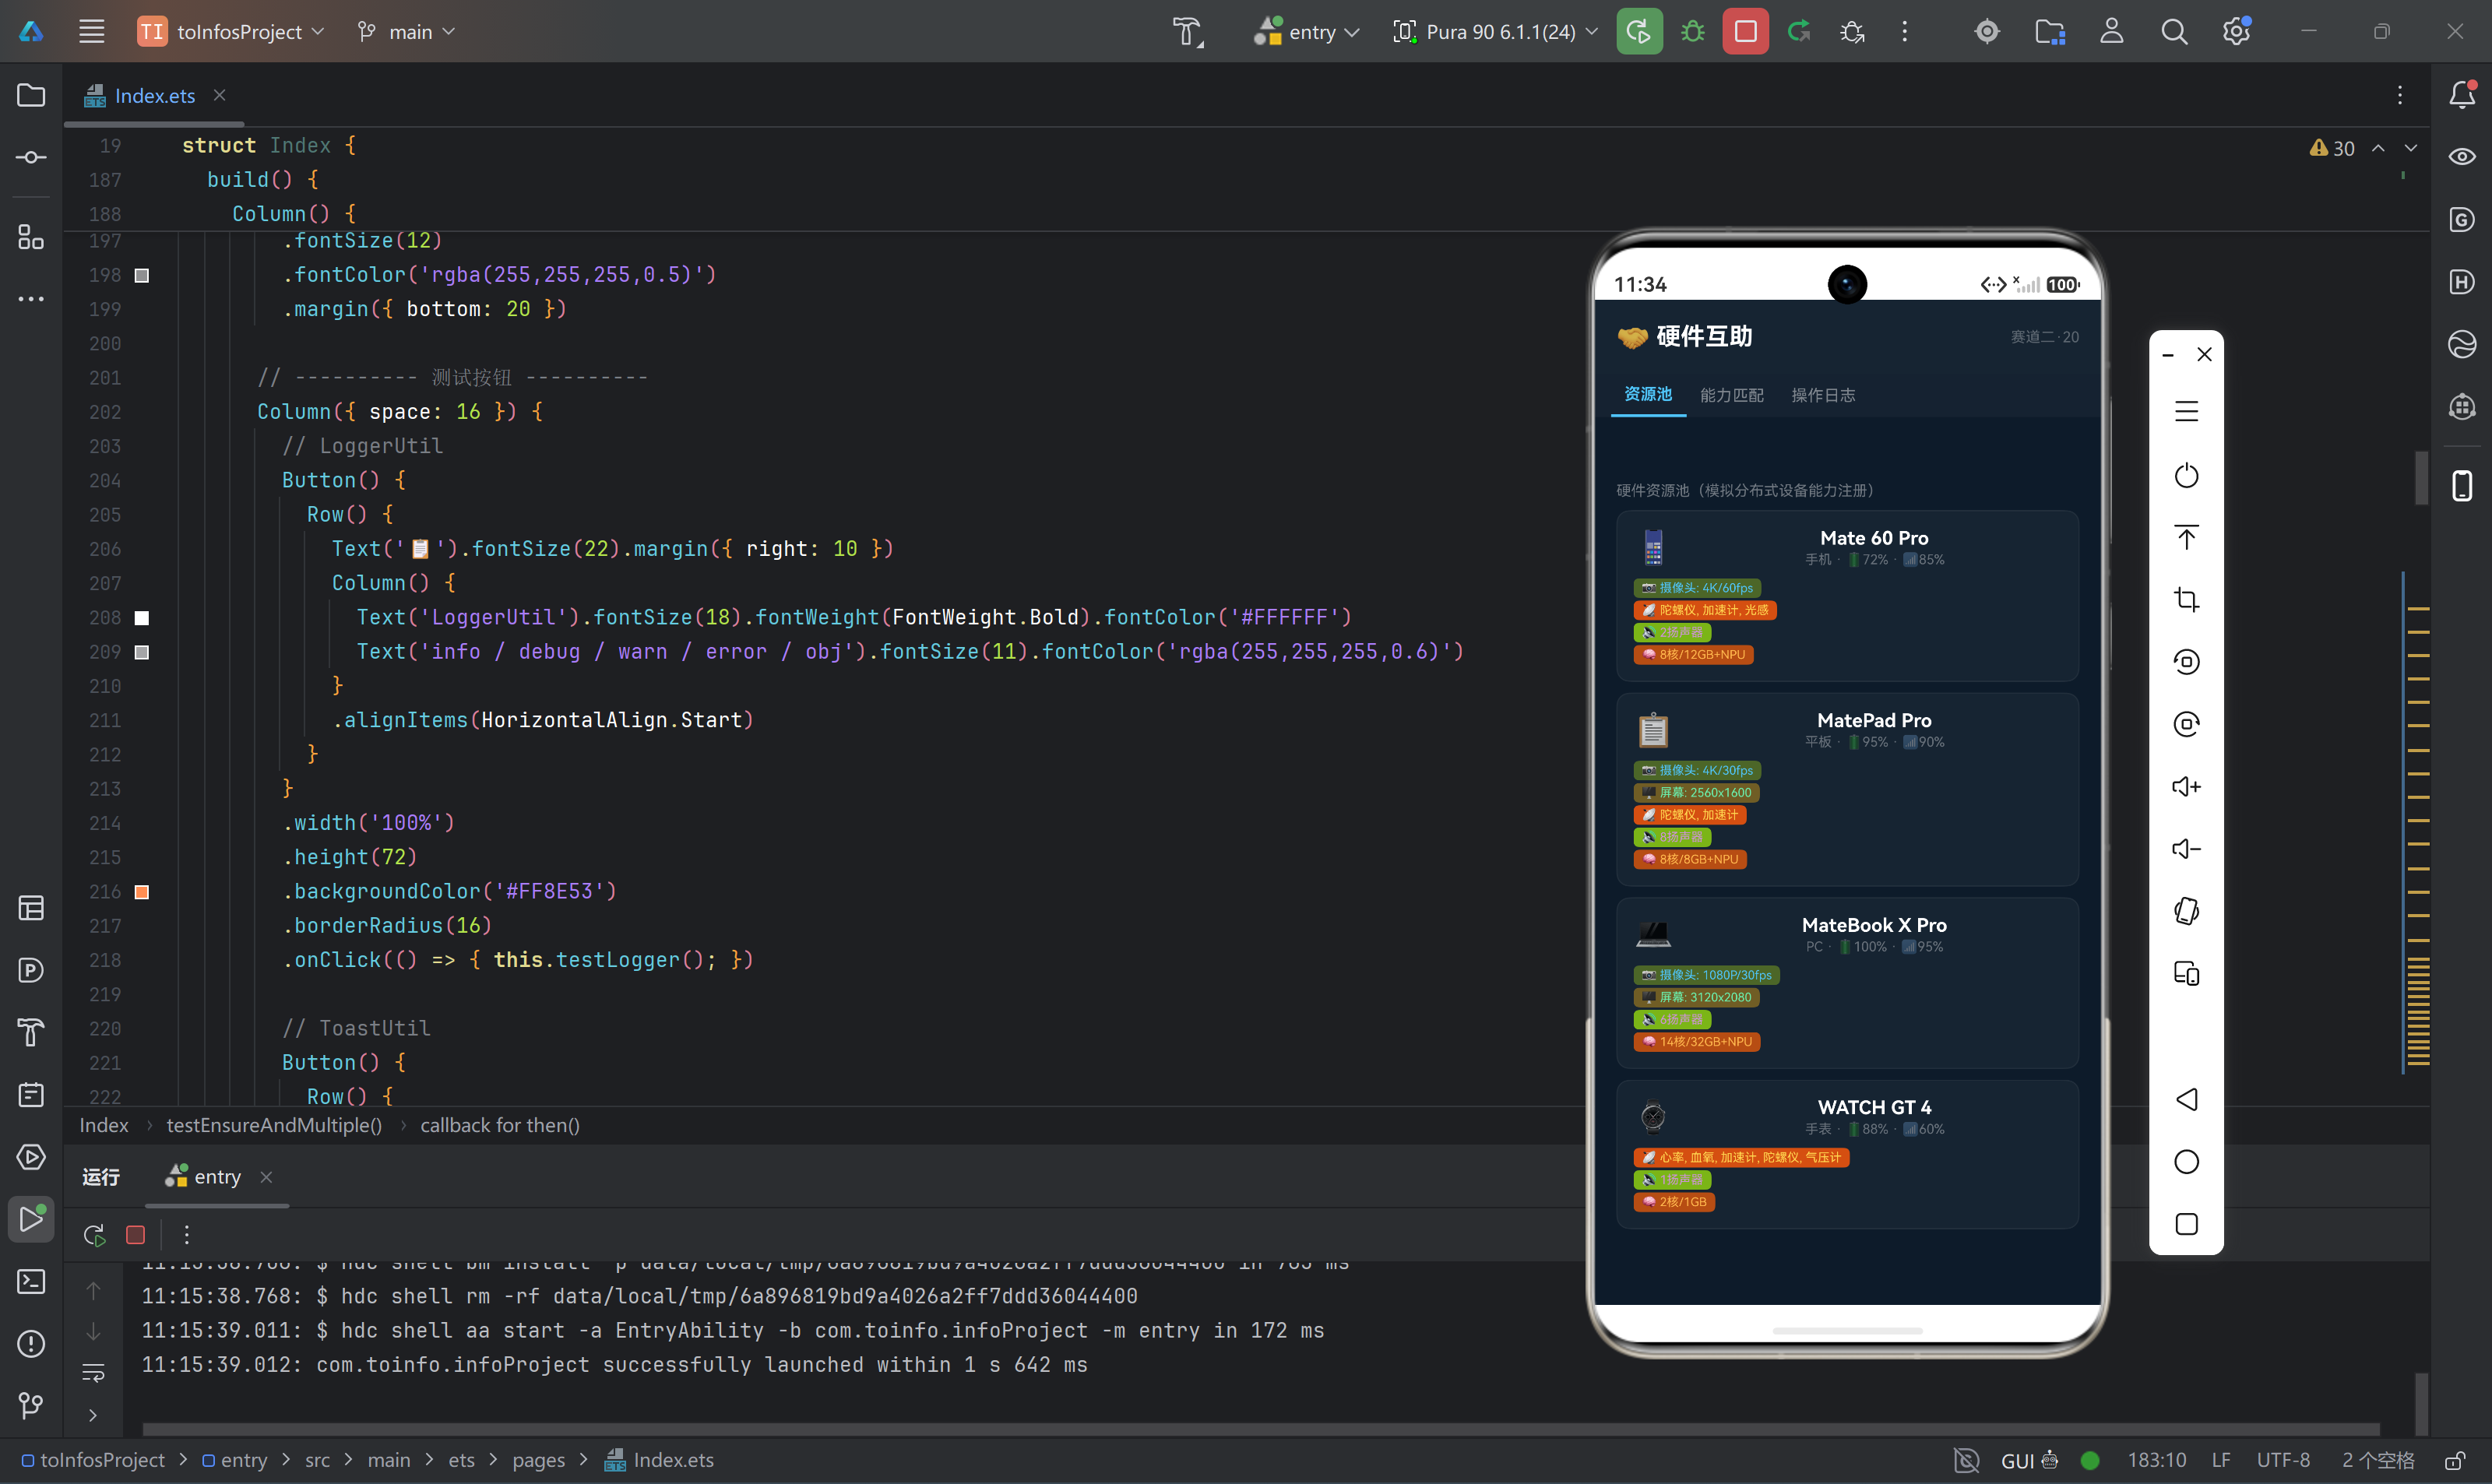Switch to 操作日志 tab in emulator

(x=1823, y=395)
